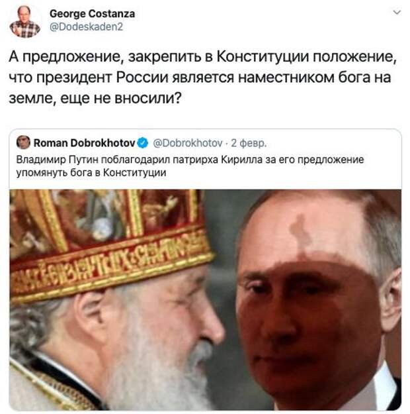Image resolution: width=410 pixels, height=414 pixels.
Task: Open the @Dobrokhotov handle
Action: click(x=188, y=143)
